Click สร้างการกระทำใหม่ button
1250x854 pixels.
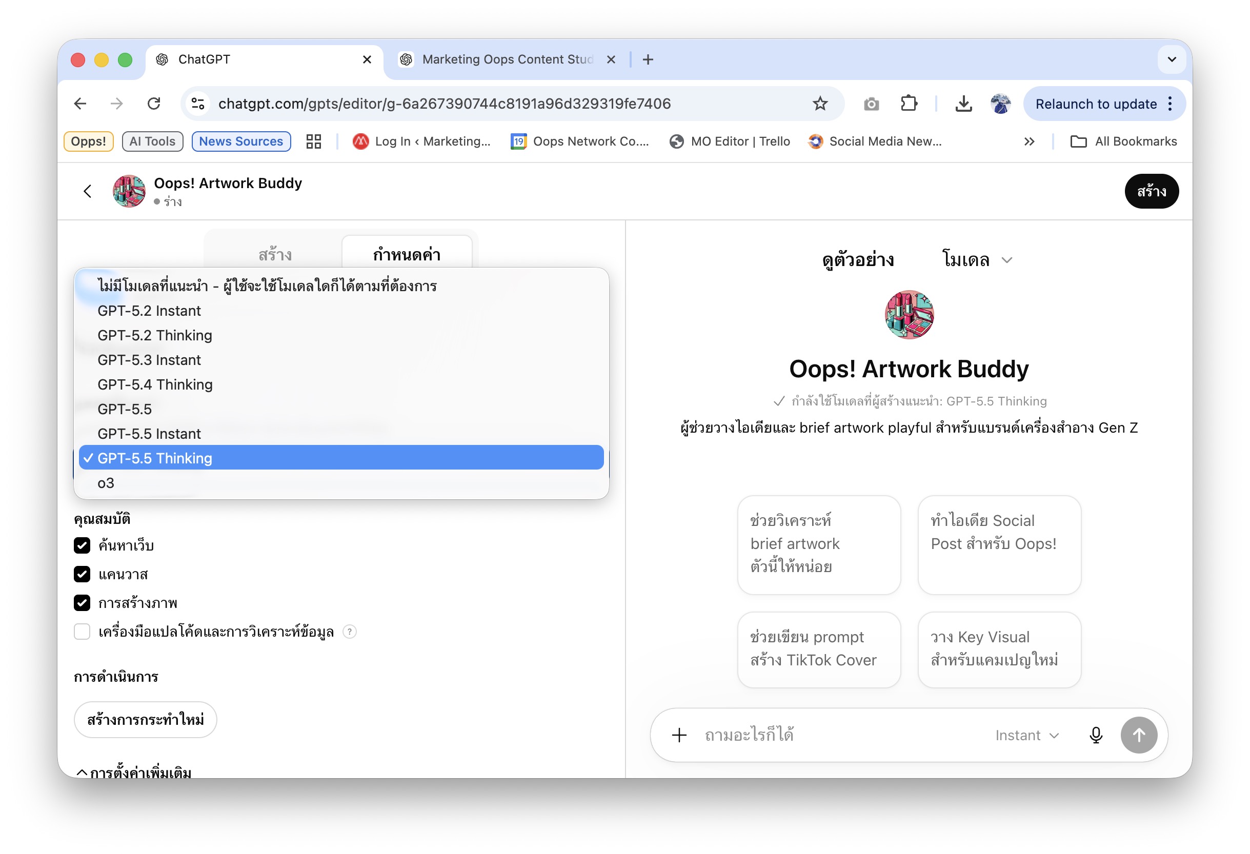pos(145,720)
